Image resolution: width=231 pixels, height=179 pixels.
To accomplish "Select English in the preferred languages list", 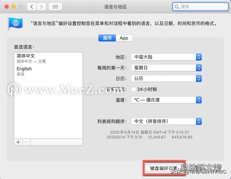I will (48, 71).
